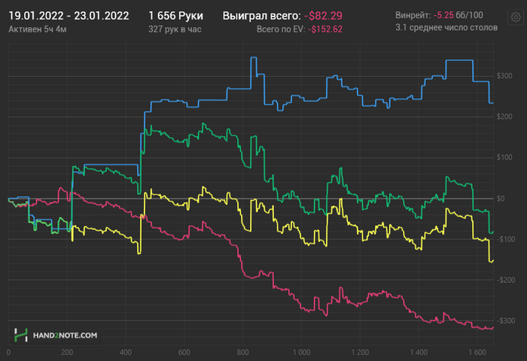
Task: Click the -$200 y-axis label
Action: pos(506,280)
